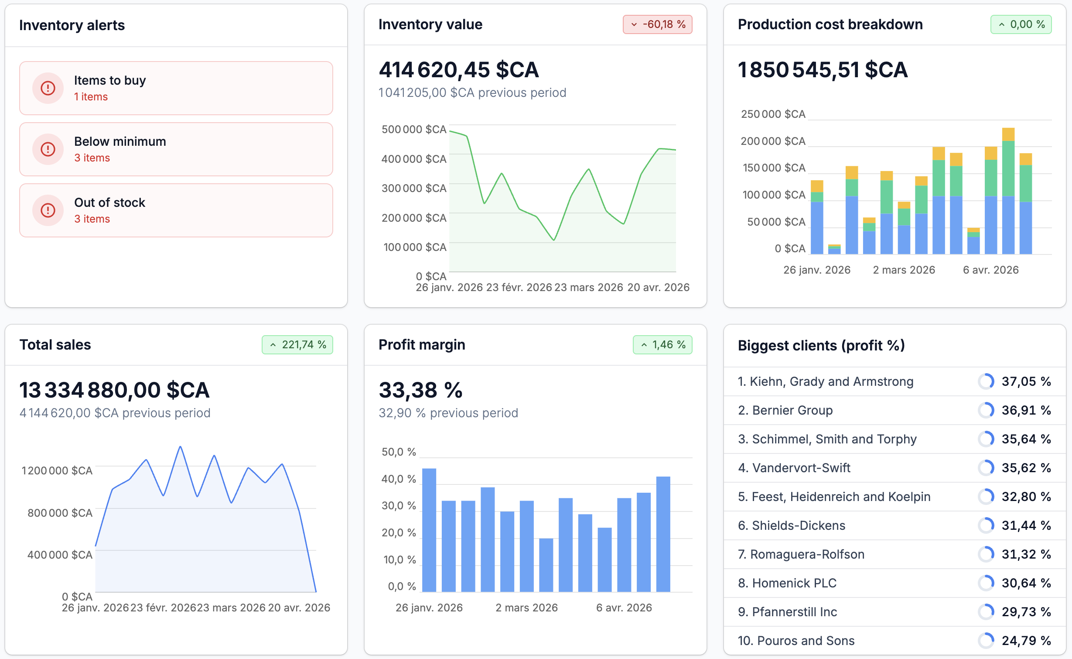The image size is (1072, 659).
Task: Click the 221,74 % Total sales badge
Action: coord(297,345)
